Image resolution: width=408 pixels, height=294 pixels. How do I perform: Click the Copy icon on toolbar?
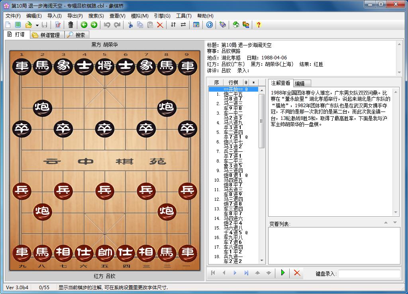point(139,25)
